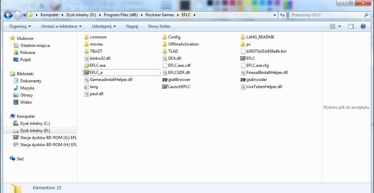Screen dimensions: 374x193
Task: Toggle the preview pane icon
Action: (351, 26)
